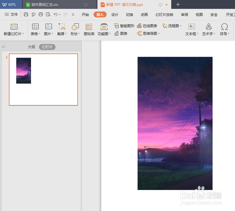235x211 pixels.
Task: Click the Print icon in quick toolbar
Action: (x=41, y=14)
